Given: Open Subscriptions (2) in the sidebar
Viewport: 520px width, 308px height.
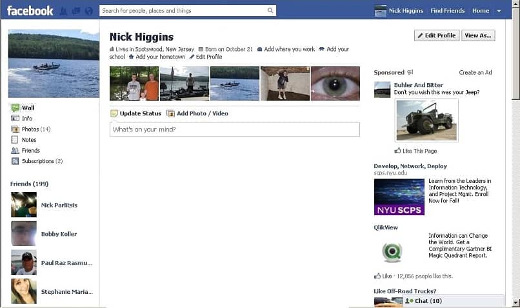Looking at the screenshot, I should (41, 161).
